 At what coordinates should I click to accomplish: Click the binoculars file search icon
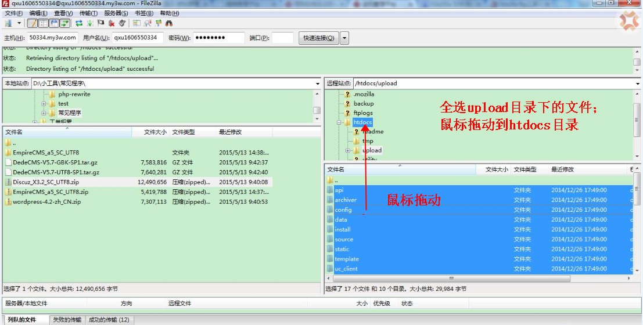coord(169,23)
